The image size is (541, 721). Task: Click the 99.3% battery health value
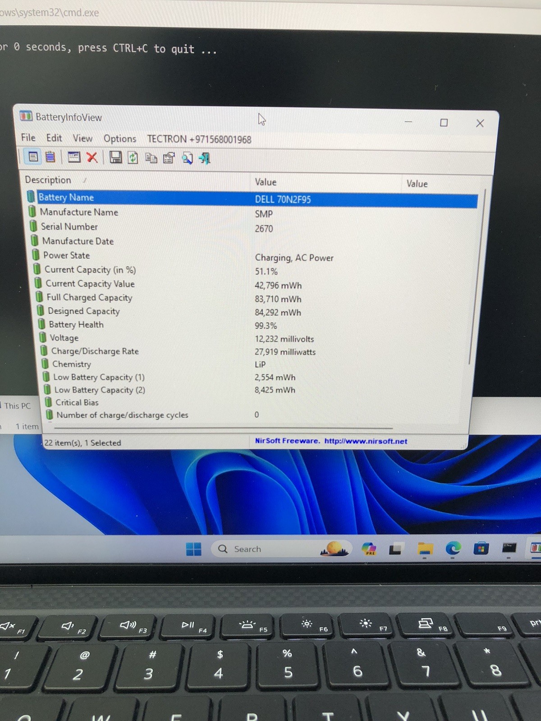click(266, 325)
